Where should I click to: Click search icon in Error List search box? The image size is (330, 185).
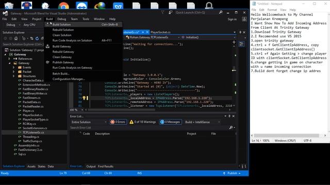click(x=231, y=127)
